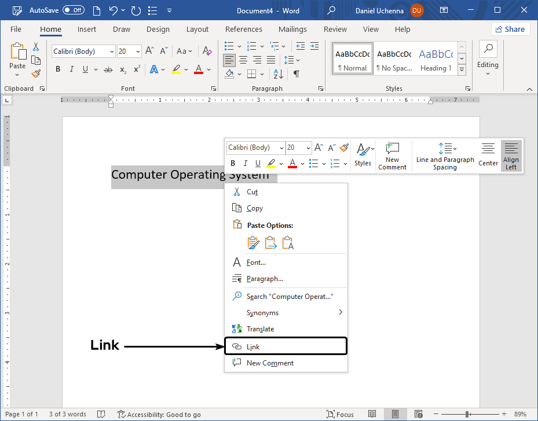Open the font size dropdown
The height and width of the screenshot is (421, 538).
click(x=137, y=51)
